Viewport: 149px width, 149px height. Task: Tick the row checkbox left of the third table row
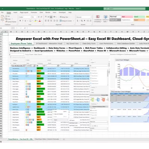coord(11,74)
